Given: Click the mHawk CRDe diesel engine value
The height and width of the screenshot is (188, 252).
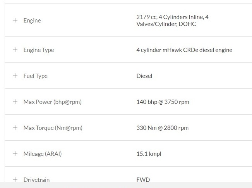Looking at the screenshot, I should [184, 50].
